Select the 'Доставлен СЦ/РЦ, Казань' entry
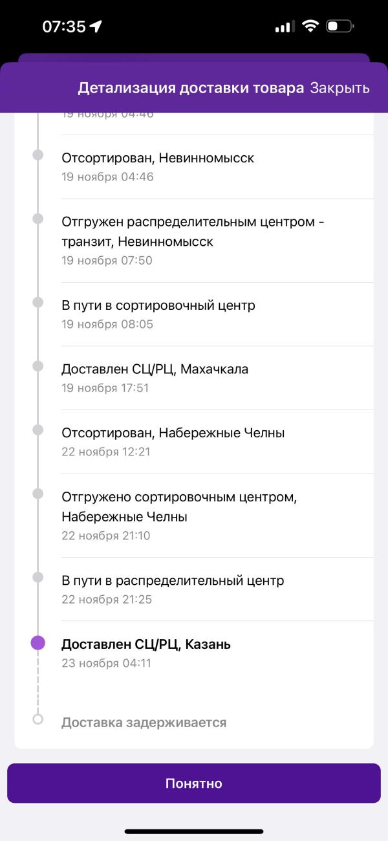This screenshot has width=388, height=841. click(217, 653)
